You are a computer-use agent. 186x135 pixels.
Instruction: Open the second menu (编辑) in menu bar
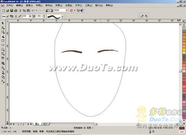click(x=19, y=5)
